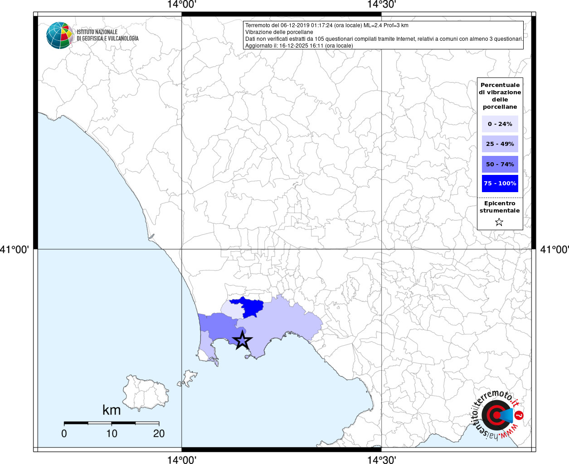Click the '0' scale bar value
The image size is (569, 464).
pos(64,434)
